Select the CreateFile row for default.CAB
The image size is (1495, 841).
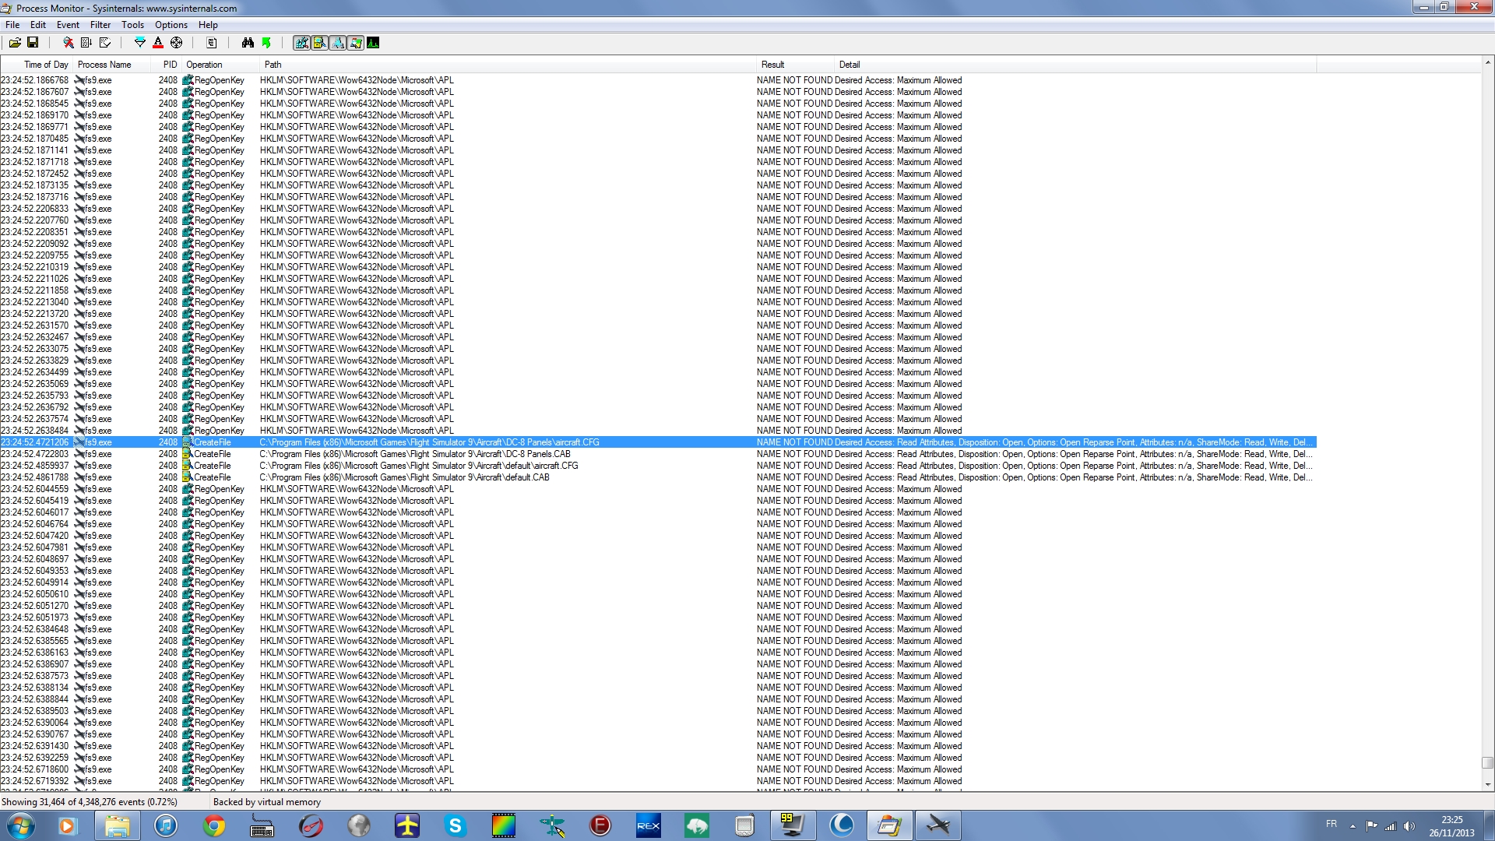pos(658,477)
